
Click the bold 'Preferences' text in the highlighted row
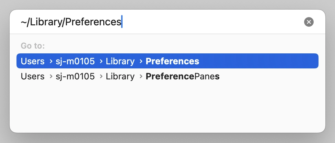click(x=172, y=61)
